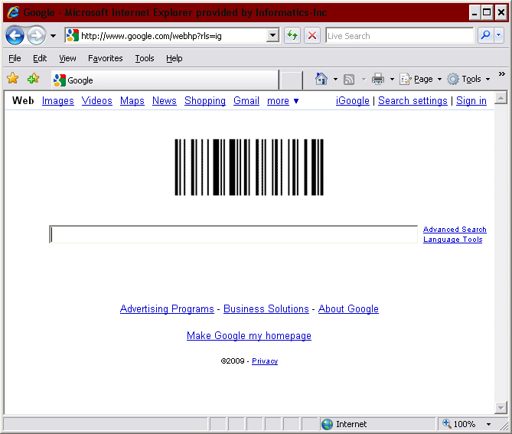
Task: Click the Back navigation arrow button
Action: point(15,36)
